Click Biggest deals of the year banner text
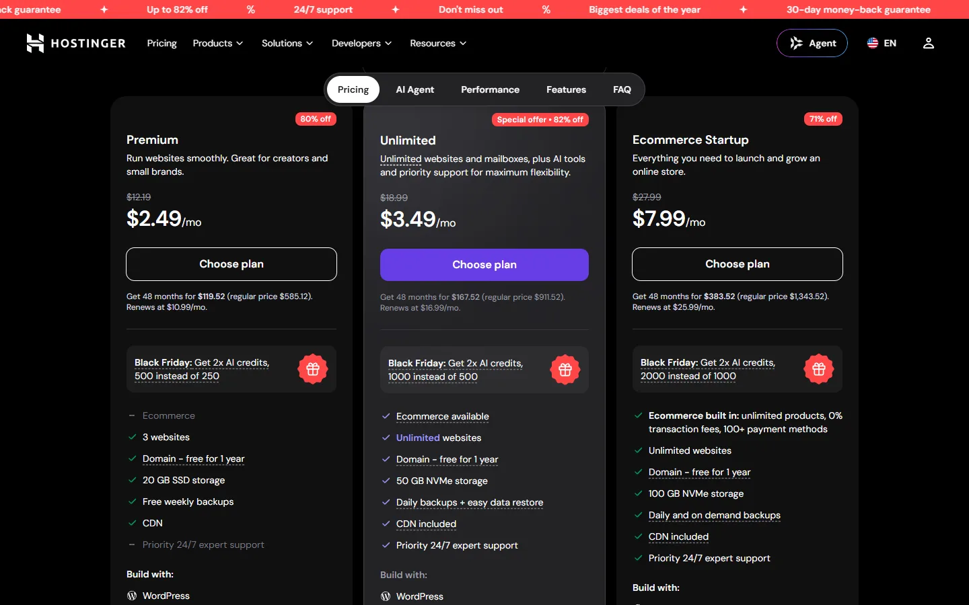The height and width of the screenshot is (605, 969). click(645, 9)
